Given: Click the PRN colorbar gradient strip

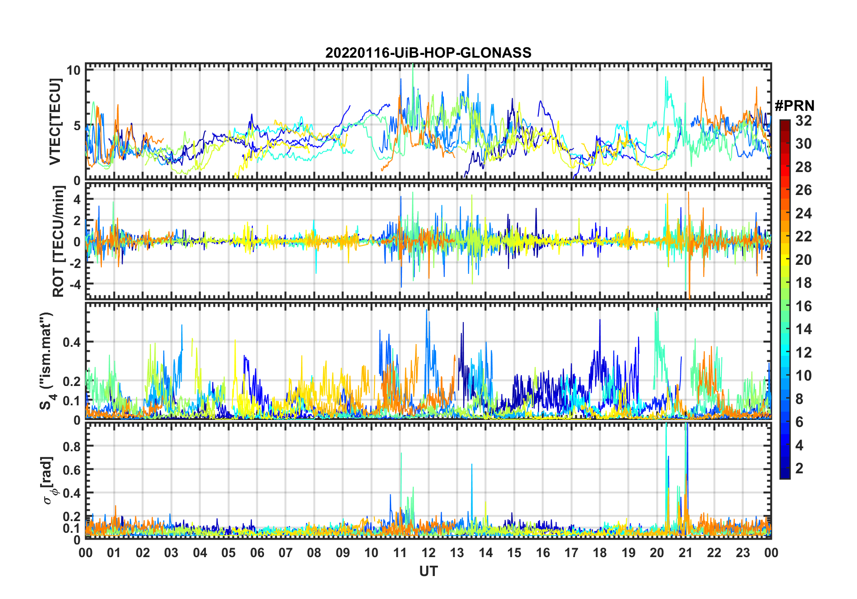Looking at the screenshot, I should 785,299.
